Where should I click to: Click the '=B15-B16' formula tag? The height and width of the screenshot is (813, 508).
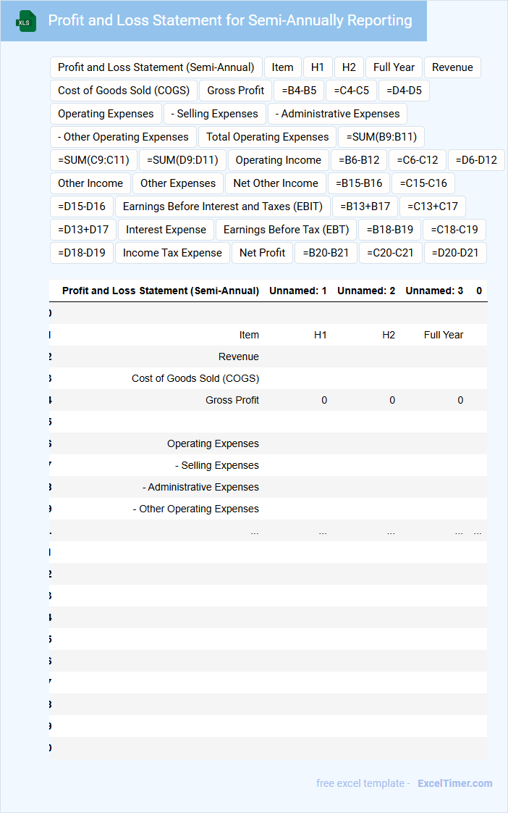pyautogui.click(x=359, y=183)
